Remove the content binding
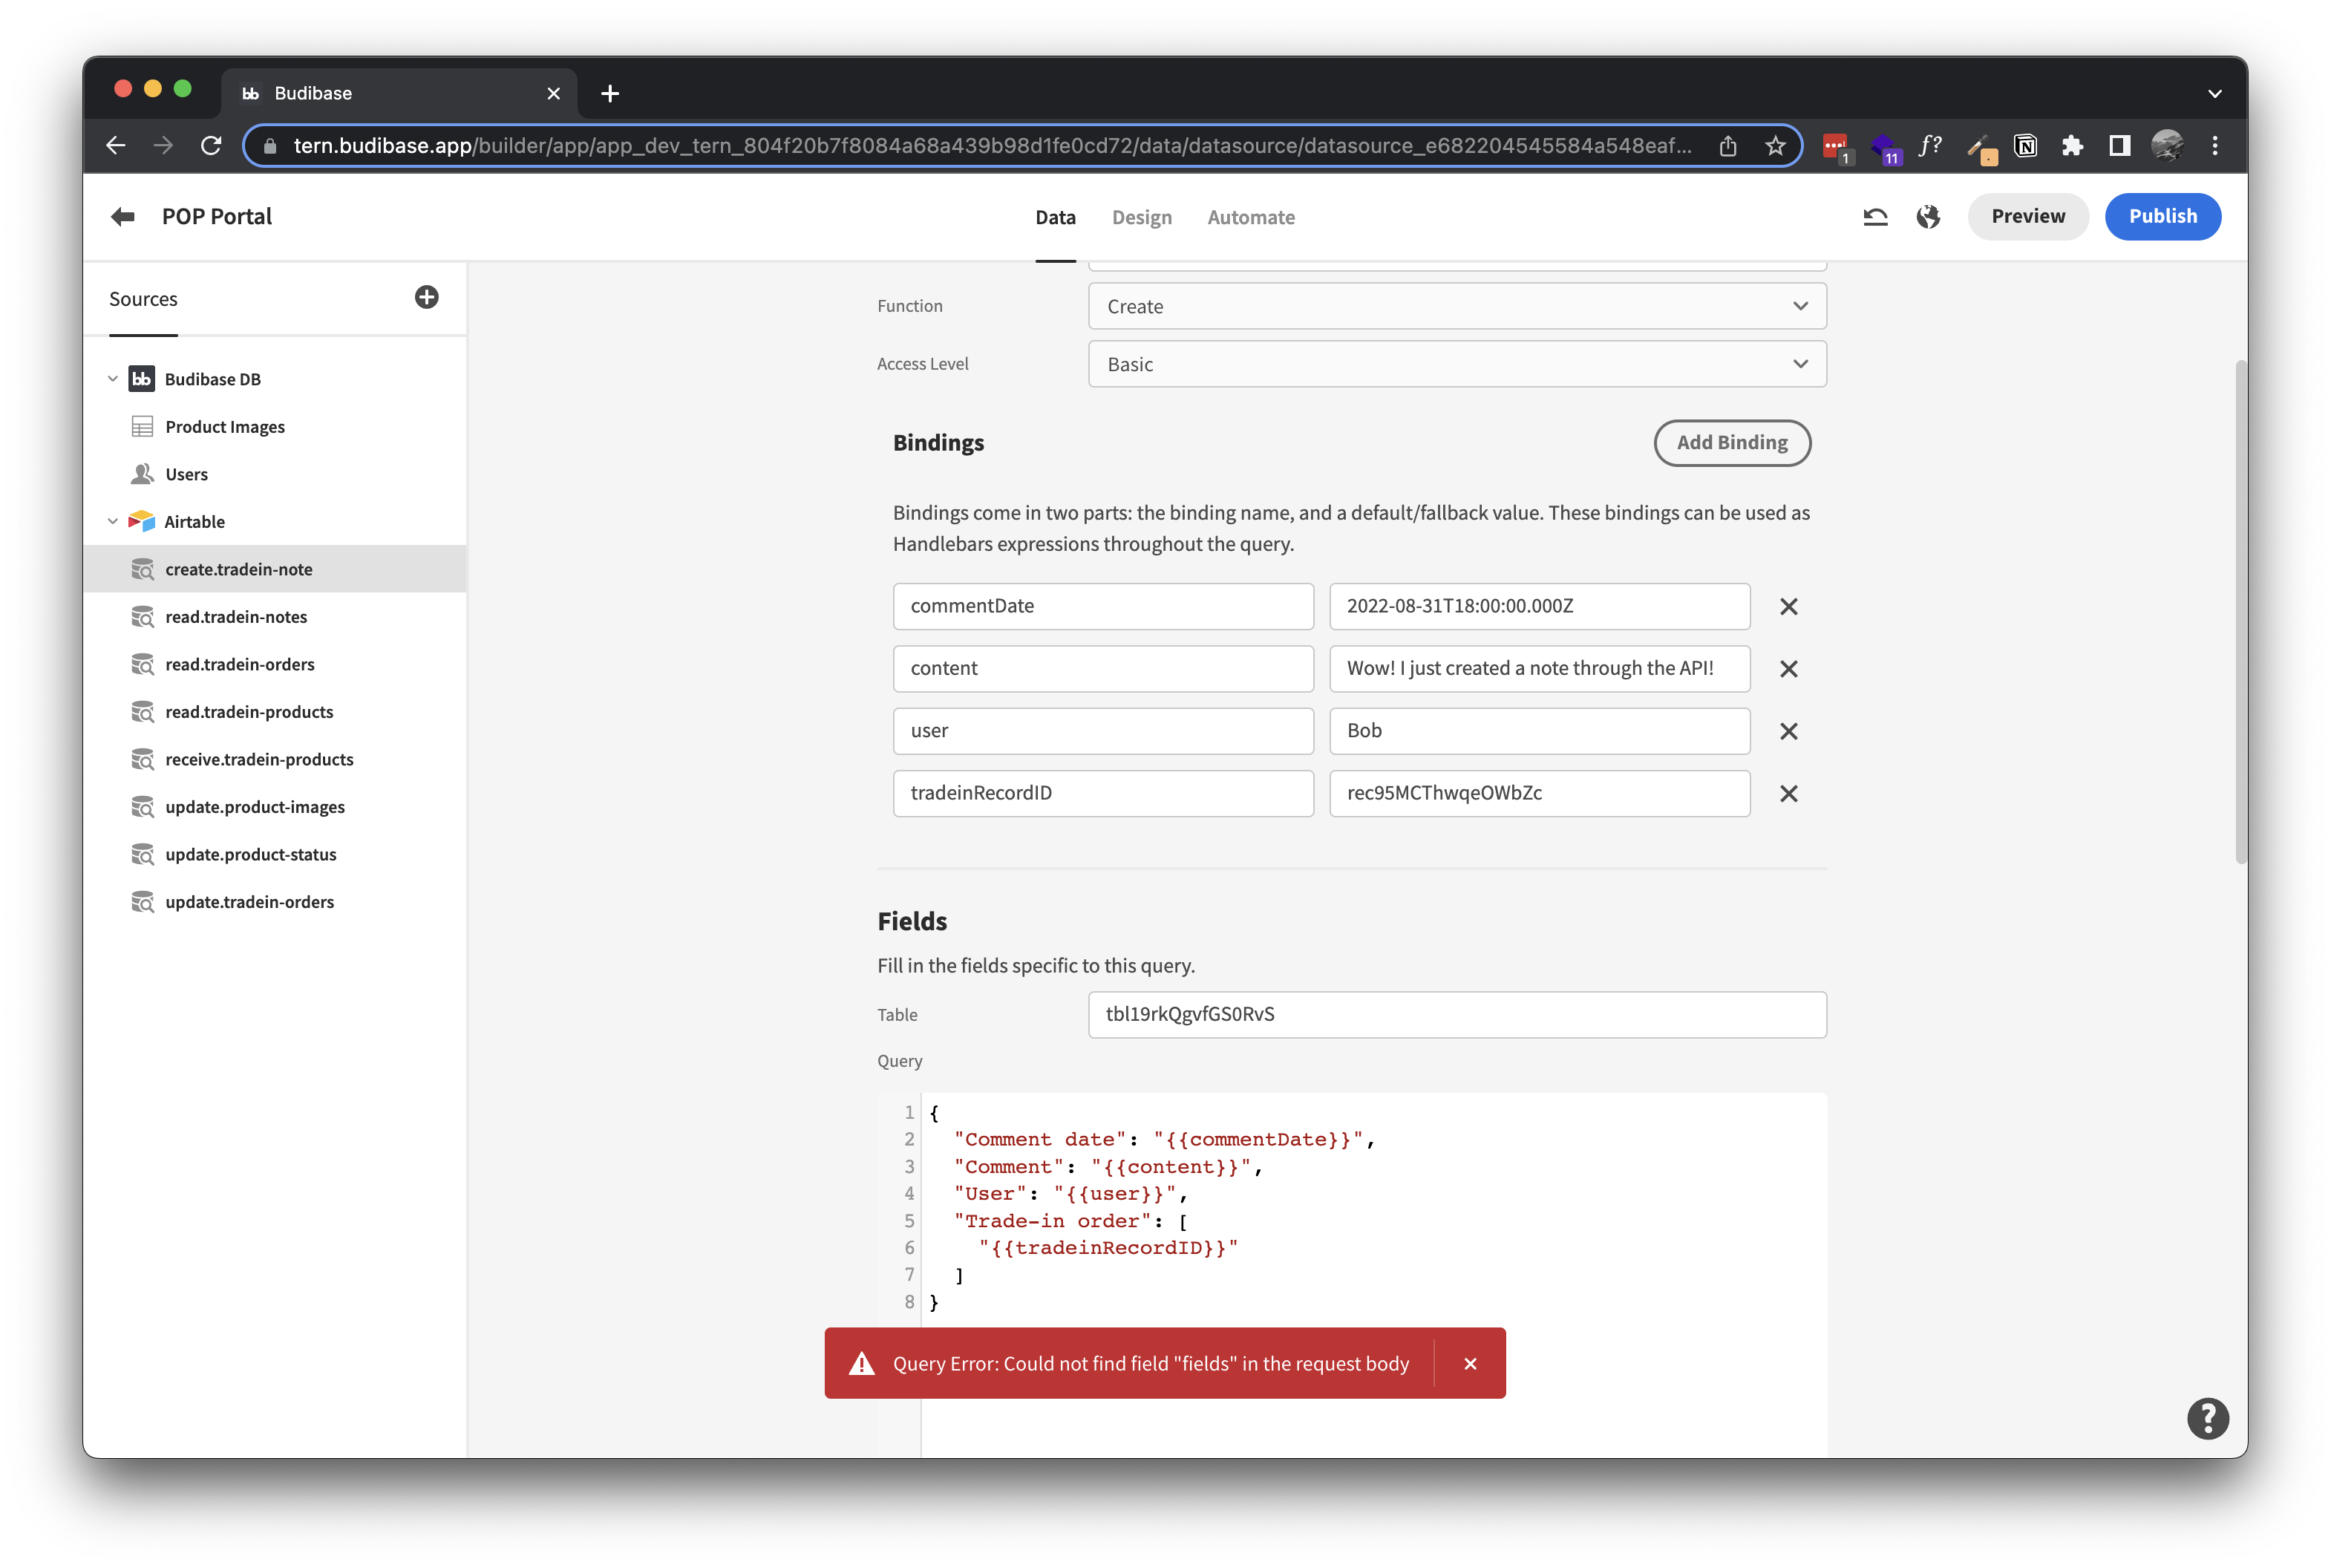The width and height of the screenshot is (2331, 1568). point(1788,669)
